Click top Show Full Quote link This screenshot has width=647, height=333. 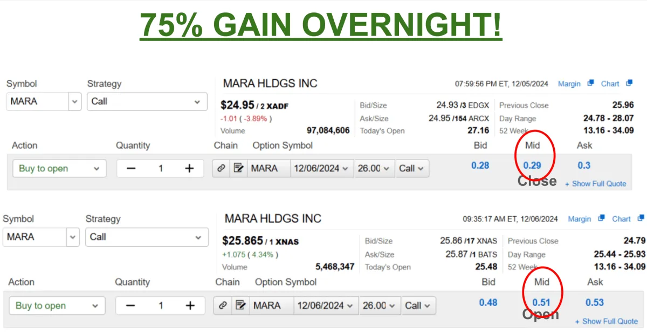[x=596, y=184]
